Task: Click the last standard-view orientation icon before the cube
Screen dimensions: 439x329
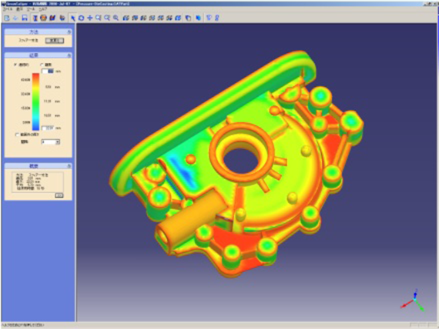Action: 178,18
